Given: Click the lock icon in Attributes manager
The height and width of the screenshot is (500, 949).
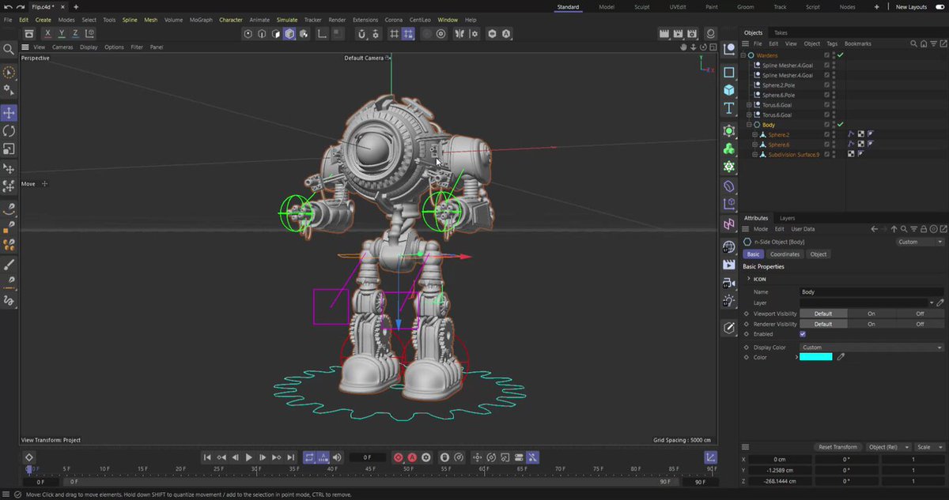Looking at the screenshot, I should pyautogui.click(x=924, y=229).
